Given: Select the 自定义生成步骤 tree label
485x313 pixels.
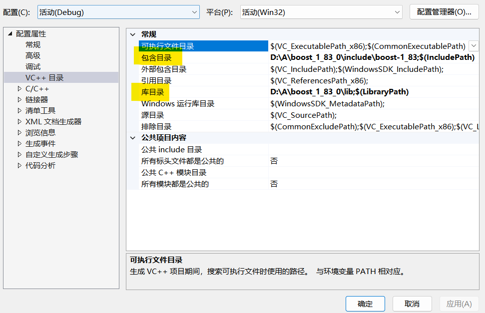Looking at the screenshot, I should (x=52, y=154).
